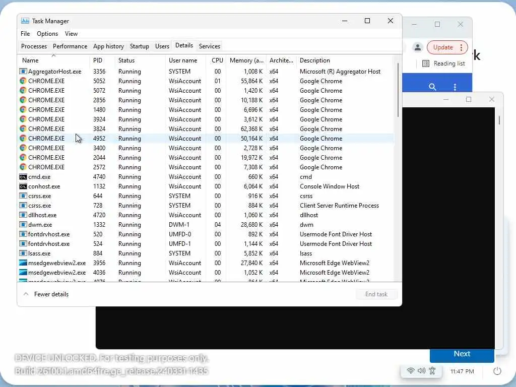Switch to the Users tab
The height and width of the screenshot is (387, 516).
tap(162, 46)
